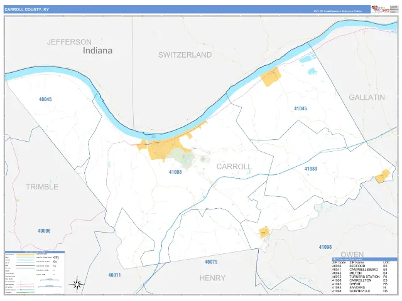Select TURNERS STATION in the ZIP index table

click(x=364, y=277)
